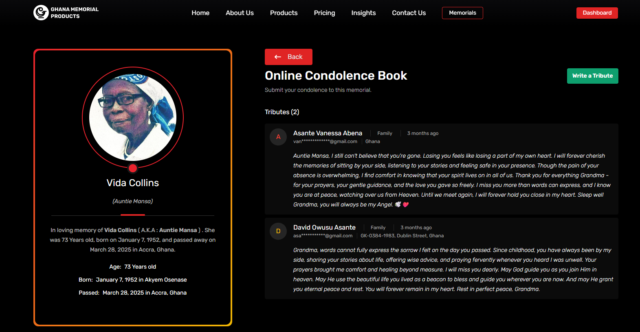Click the Tributes (2) count label
Image resolution: width=640 pixels, height=332 pixels.
(x=282, y=112)
